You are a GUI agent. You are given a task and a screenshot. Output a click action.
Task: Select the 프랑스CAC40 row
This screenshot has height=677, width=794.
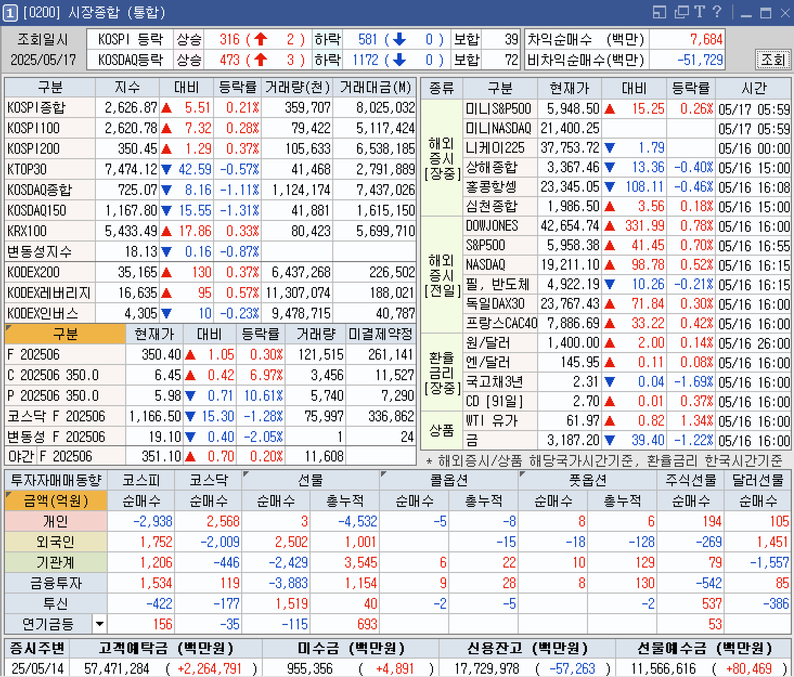point(627,323)
